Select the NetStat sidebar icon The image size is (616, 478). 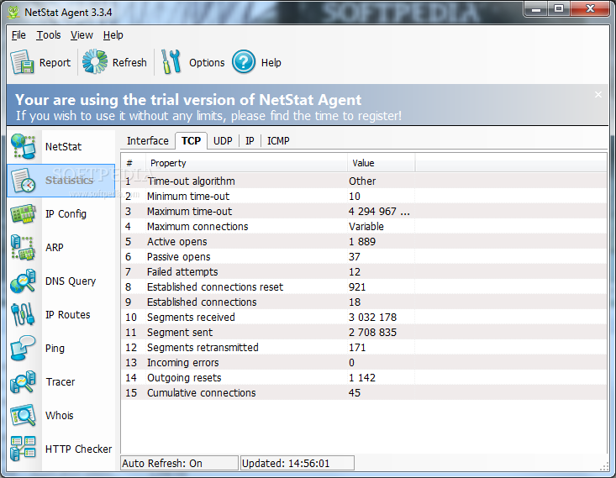pyautogui.click(x=24, y=146)
